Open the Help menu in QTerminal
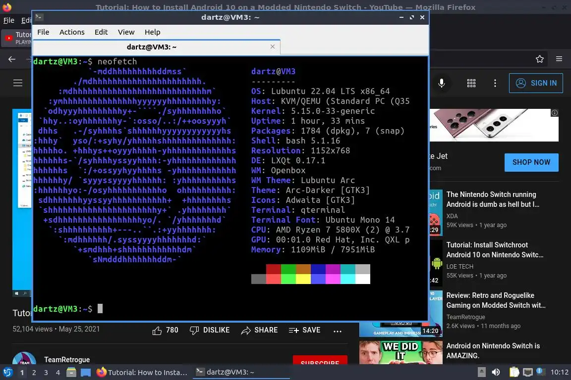Image resolution: width=571 pixels, height=380 pixels. pos(152,32)
